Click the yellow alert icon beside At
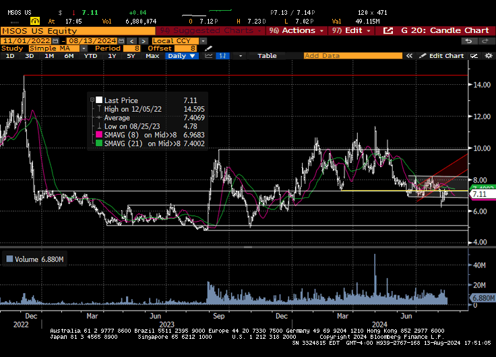The height and width of the screenshot is (357, 496). [35, 21]
